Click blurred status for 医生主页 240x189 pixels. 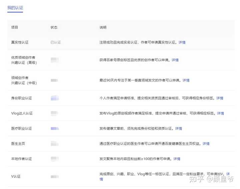tap(55, 144)
